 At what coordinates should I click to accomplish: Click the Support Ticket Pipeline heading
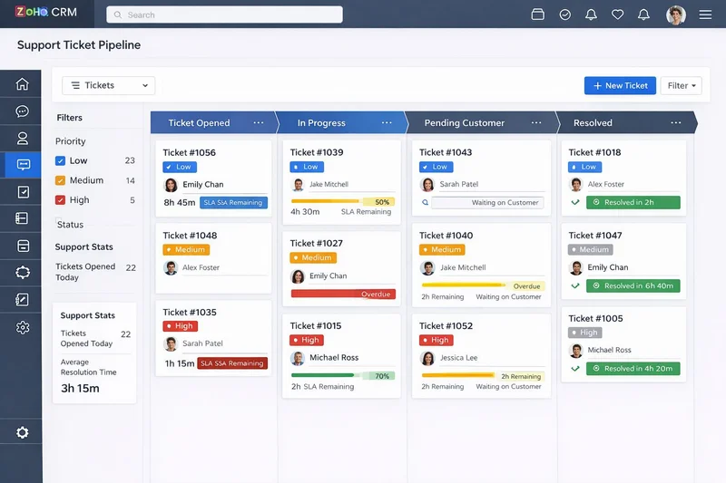[79, 44]
